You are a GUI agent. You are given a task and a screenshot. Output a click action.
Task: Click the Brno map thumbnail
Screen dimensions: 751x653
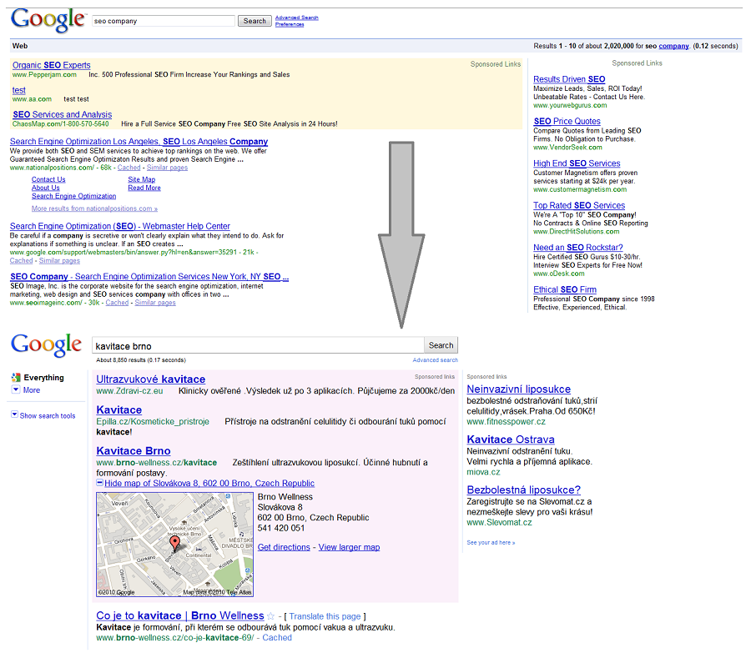pos(175,545)
